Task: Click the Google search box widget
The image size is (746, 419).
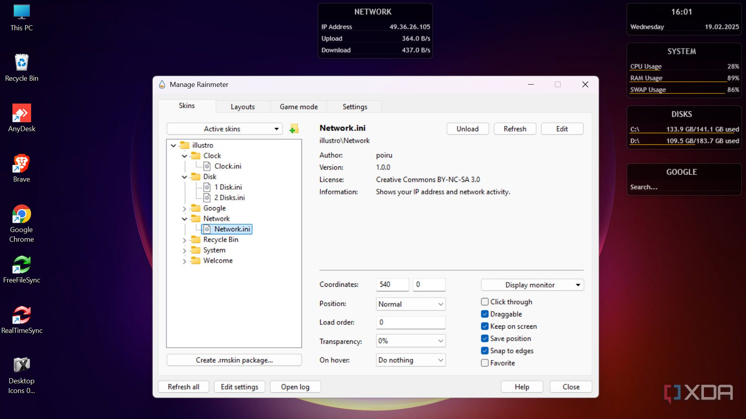Action: [x=684, y=187]
